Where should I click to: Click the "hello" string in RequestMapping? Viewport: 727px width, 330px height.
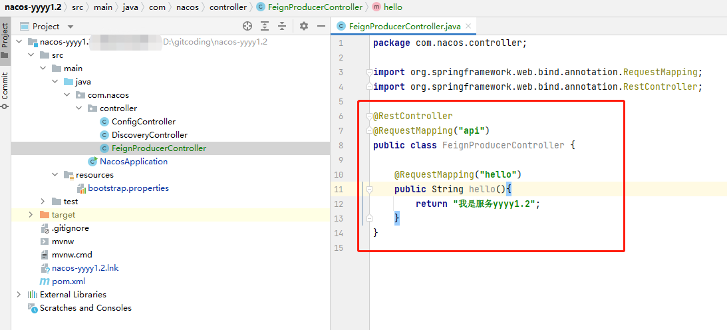point(498,175)
